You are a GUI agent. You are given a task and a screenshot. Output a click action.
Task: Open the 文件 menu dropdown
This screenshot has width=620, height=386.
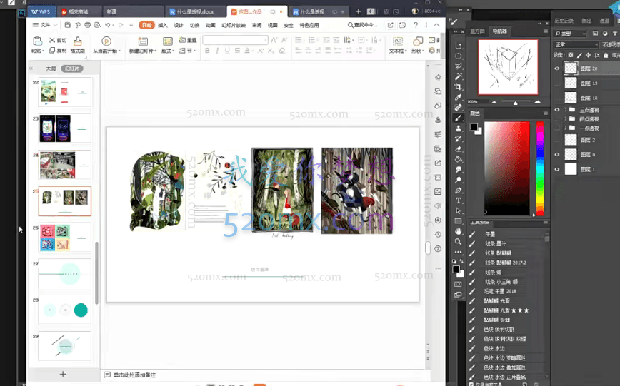click(45, 25)
